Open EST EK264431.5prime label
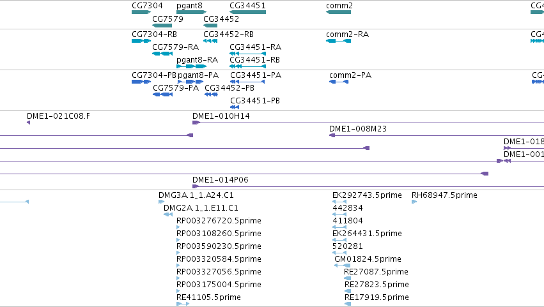The height and width of the screenshot is (307, 544). [x=367, y=234]
